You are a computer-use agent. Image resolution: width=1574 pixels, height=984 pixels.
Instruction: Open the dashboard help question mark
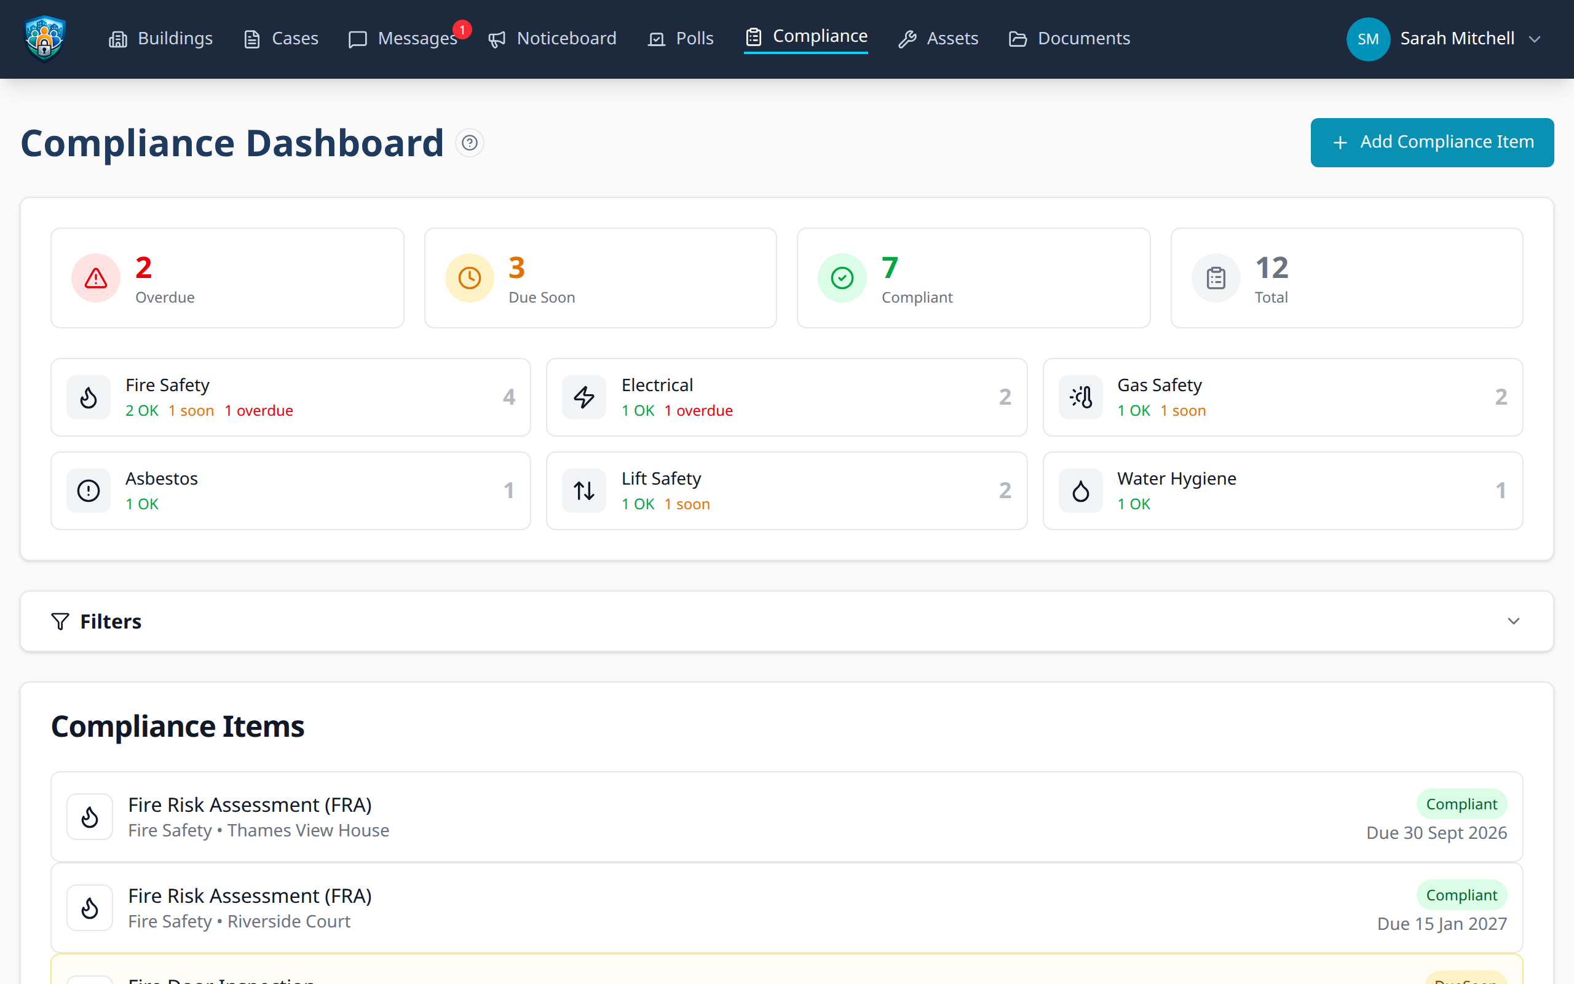coord(469,143)
